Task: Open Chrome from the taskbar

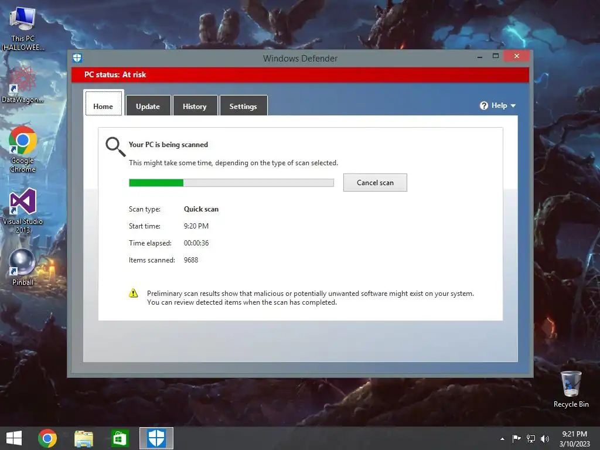Action: (x=47, y=438)
